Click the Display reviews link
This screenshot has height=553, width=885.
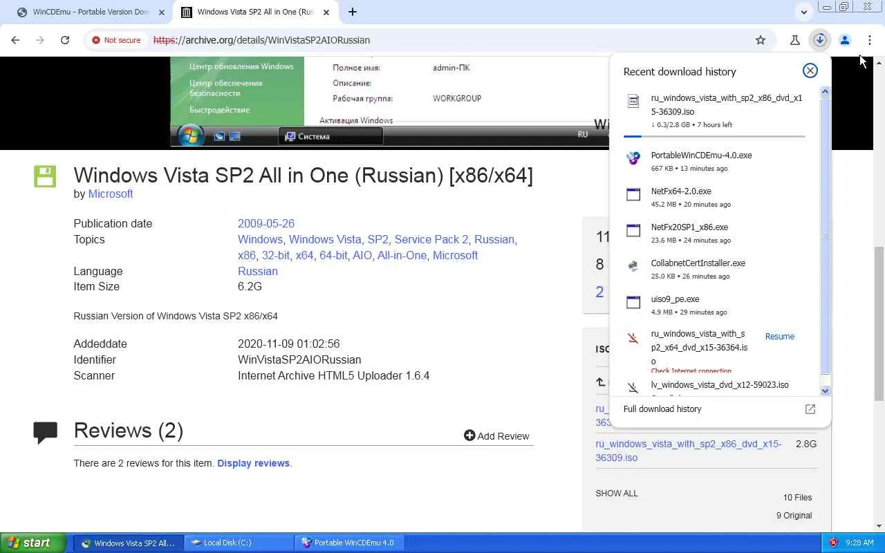pyautogui.click(x=253, y=463)
